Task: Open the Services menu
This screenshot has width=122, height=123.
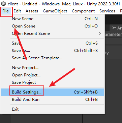Action: [x=107, y=11]
